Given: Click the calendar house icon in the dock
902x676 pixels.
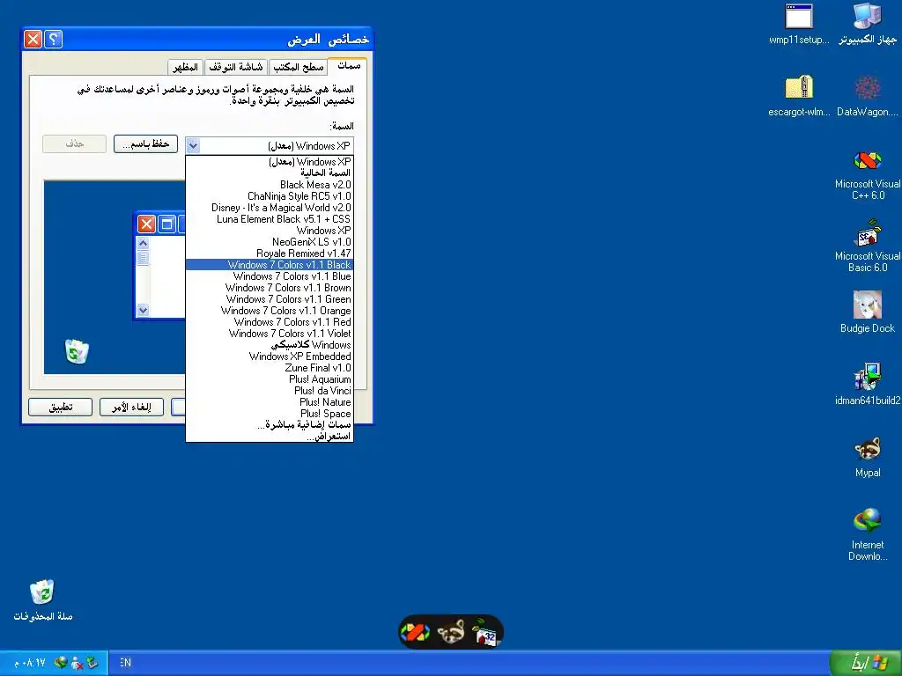Looking at the screenshot, I should pos(485,632).
